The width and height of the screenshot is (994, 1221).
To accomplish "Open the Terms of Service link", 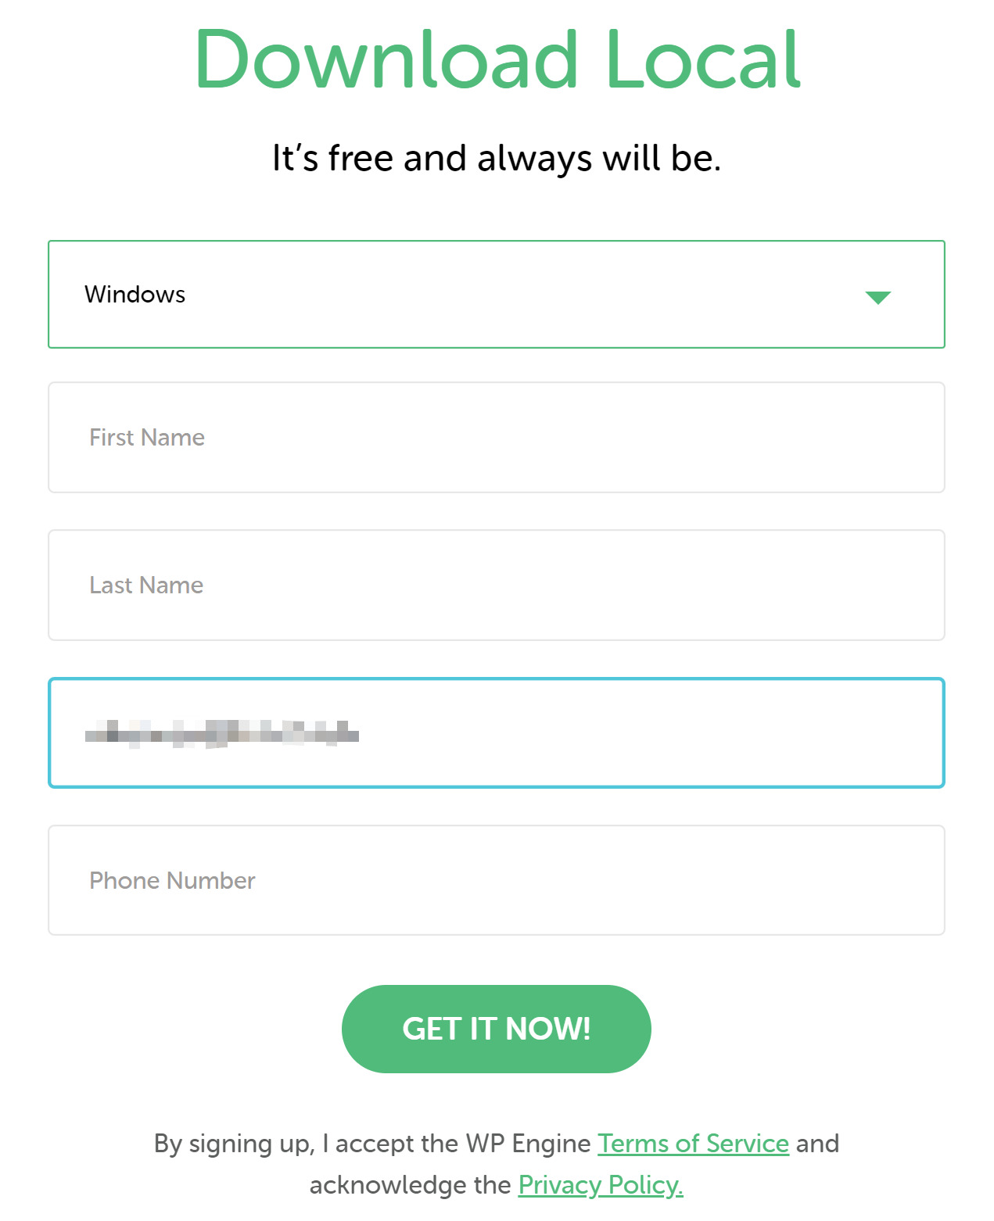I will [x=693, y=1144].
